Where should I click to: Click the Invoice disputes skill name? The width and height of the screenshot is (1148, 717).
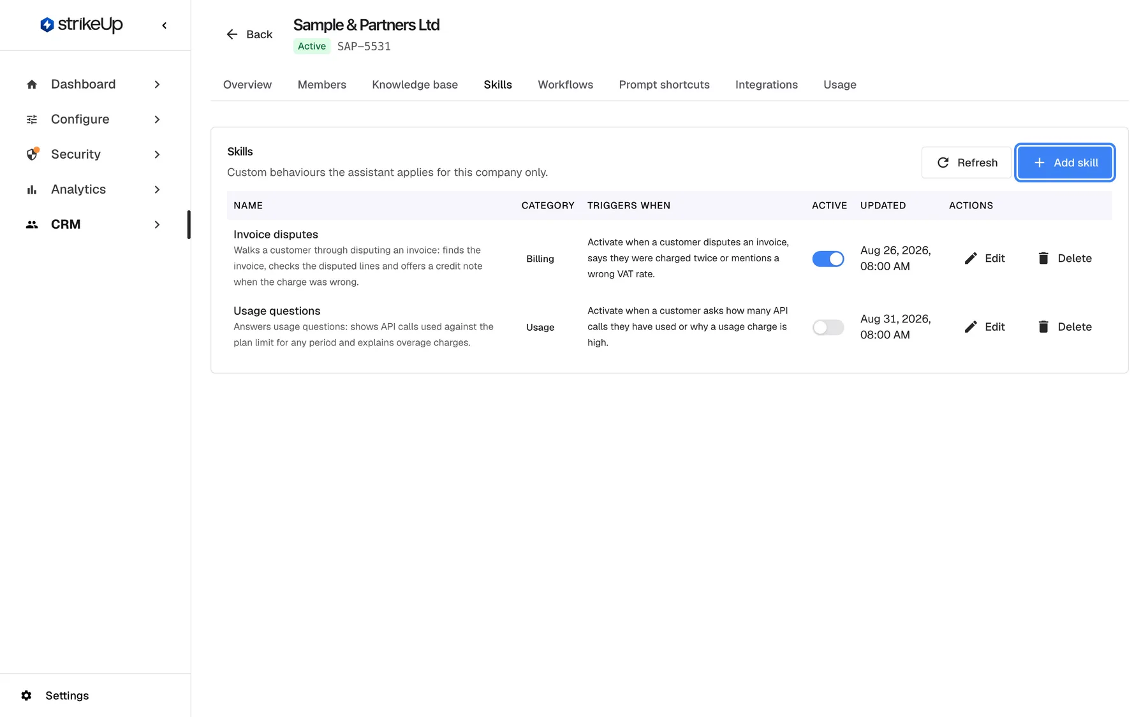(276, 235)
